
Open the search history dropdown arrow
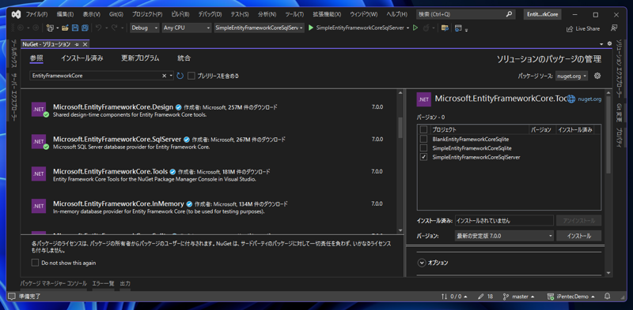[171, 76]
